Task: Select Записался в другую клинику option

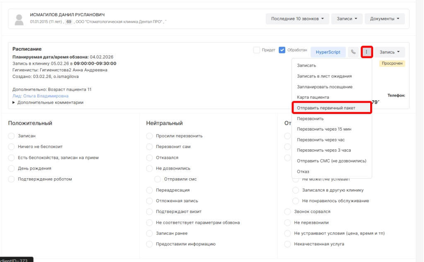Action: coord(296,190)
